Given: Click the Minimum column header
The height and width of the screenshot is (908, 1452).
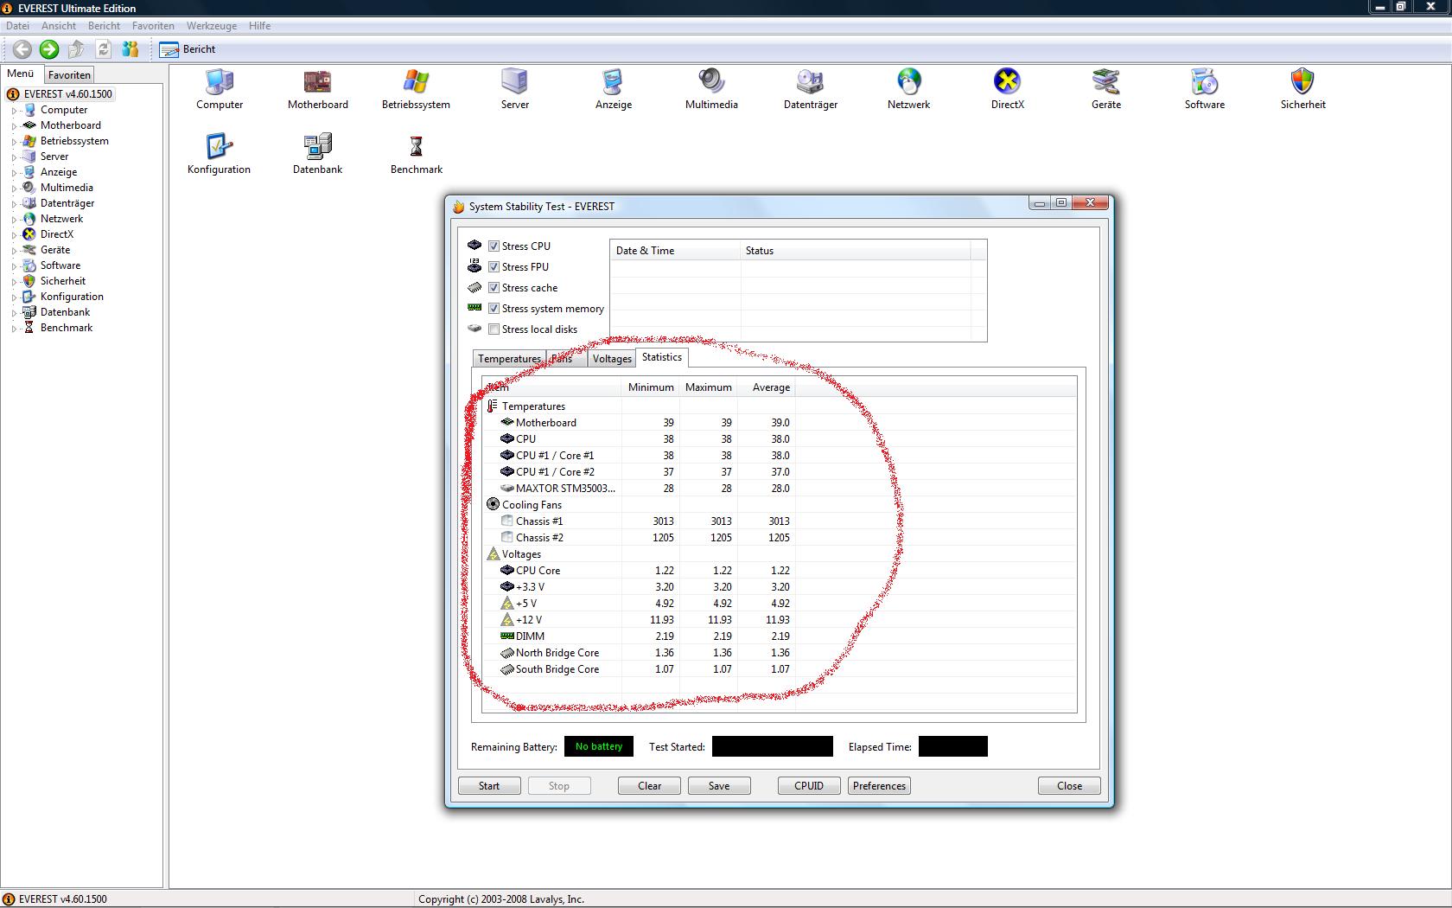Looking at the screenshot, I should pos(651,387).
